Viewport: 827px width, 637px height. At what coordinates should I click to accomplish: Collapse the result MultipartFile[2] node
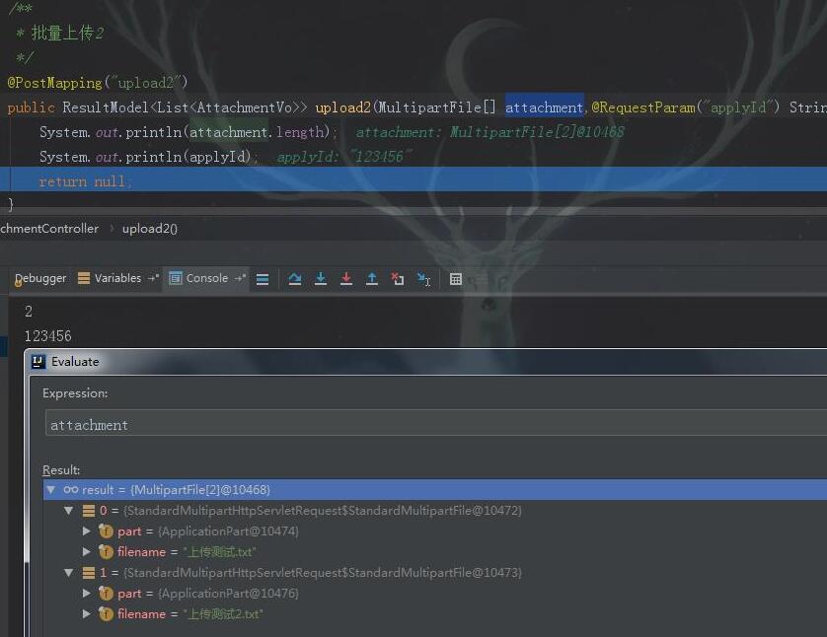(50, 490)
